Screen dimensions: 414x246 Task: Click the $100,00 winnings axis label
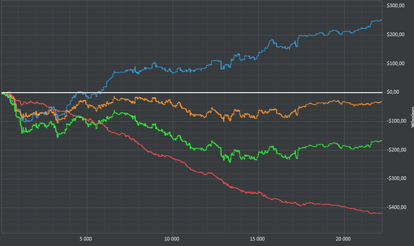pos(396,64)
